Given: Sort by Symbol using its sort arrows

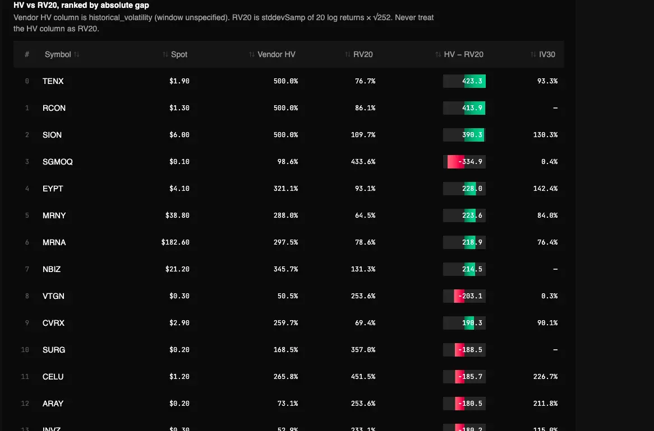Looking at the screenshot, I should coord(77,54).
